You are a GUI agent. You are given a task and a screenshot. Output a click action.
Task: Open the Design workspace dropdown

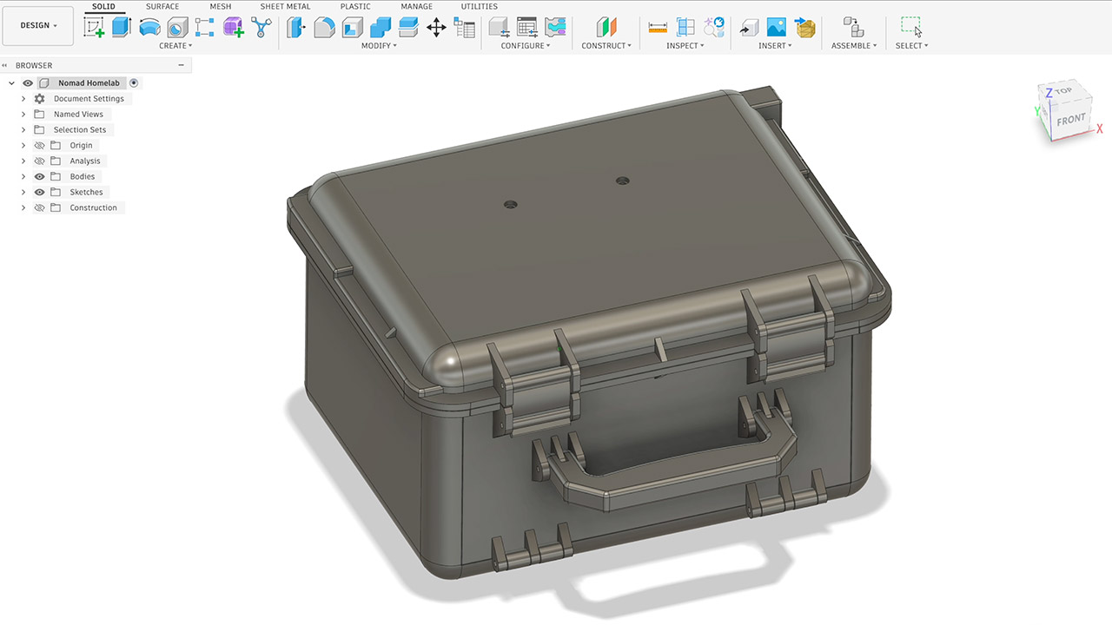[38, 26]
